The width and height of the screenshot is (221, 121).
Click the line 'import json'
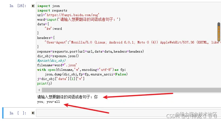48,6
